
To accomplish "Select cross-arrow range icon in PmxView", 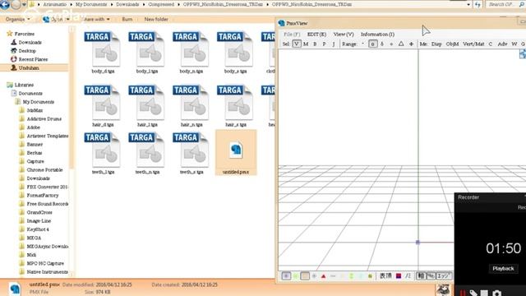I will coord(411,44).
